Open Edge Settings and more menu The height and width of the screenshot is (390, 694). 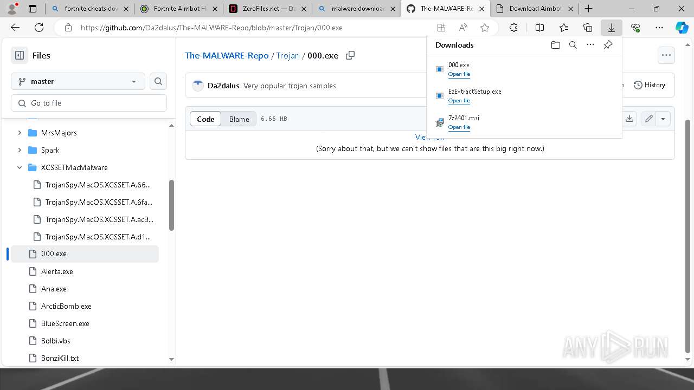coord(659,28)
